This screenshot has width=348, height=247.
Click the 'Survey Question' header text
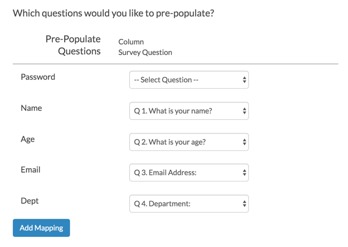point(145,52)
